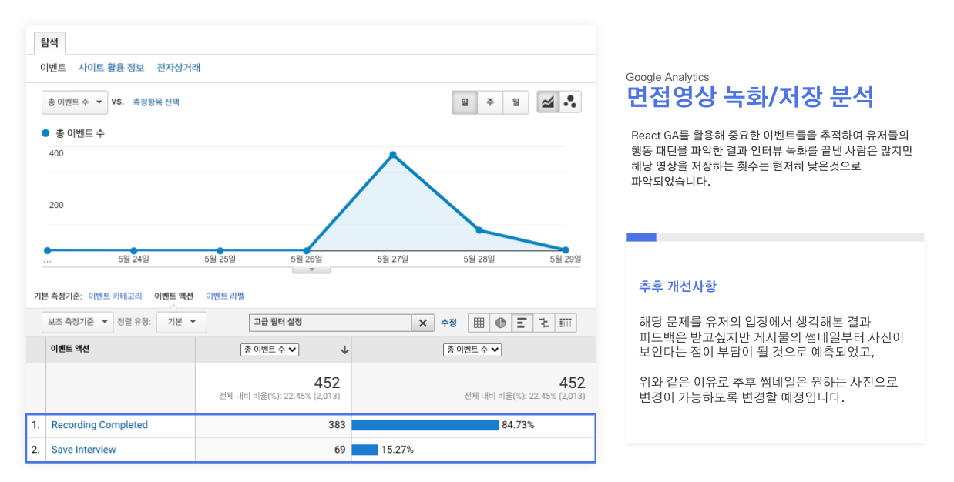This screenshot has height=482, width=954.
Task: Click the 84.73% bar for Recording Completed
Action: point(425,425)
